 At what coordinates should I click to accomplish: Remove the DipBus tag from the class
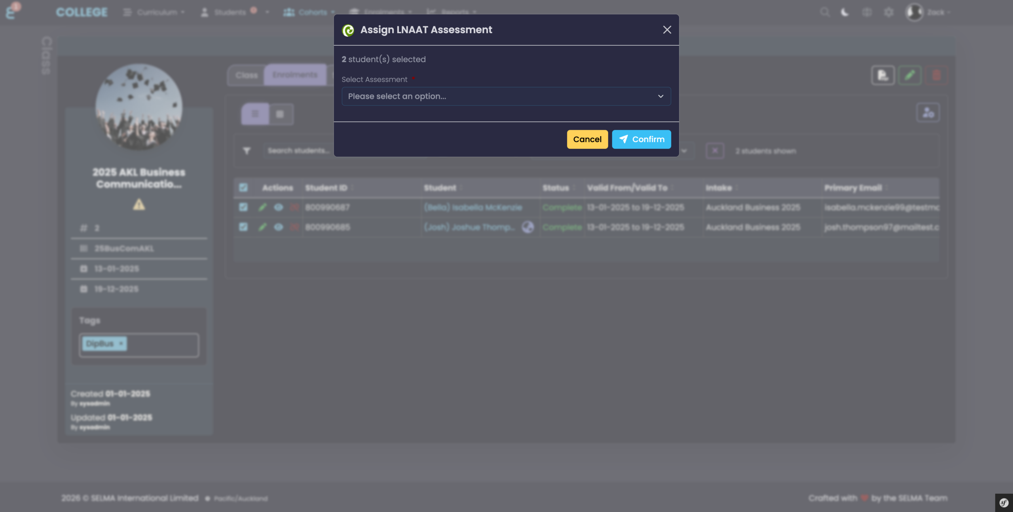coord(121,344)
